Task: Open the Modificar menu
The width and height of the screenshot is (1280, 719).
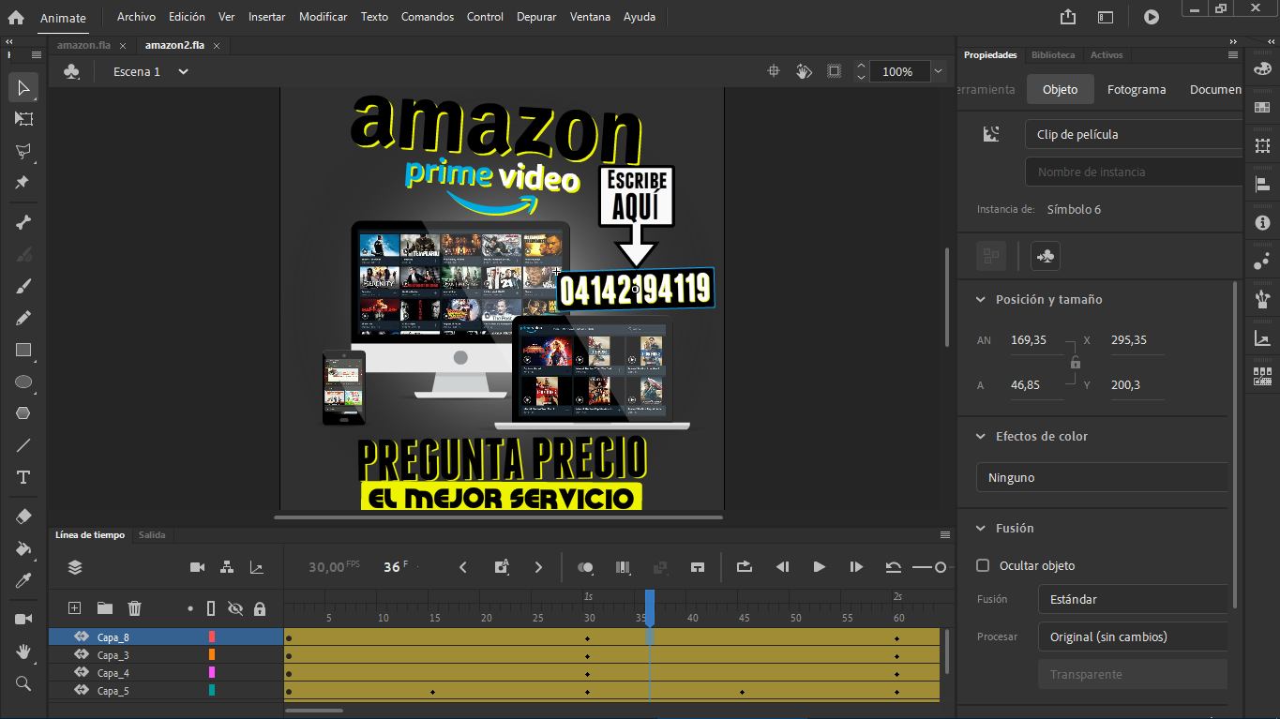Action: [x=324, y=17]
